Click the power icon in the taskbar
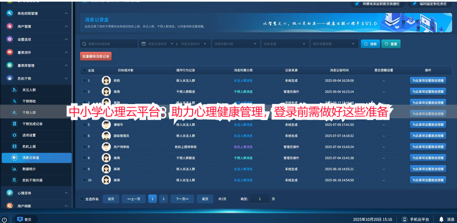457x223 pixels. (x=5, y=220)
